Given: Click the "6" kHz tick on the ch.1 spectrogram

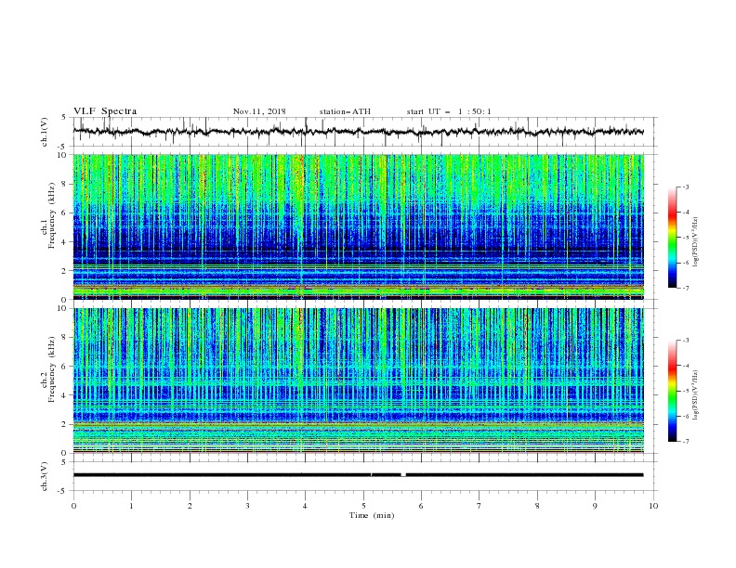Looking at the screenshot, I should coord(64,213).
